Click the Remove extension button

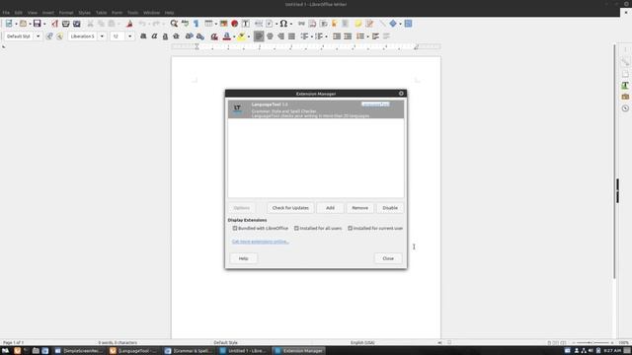pyautogui.click(x=359, y=208)
